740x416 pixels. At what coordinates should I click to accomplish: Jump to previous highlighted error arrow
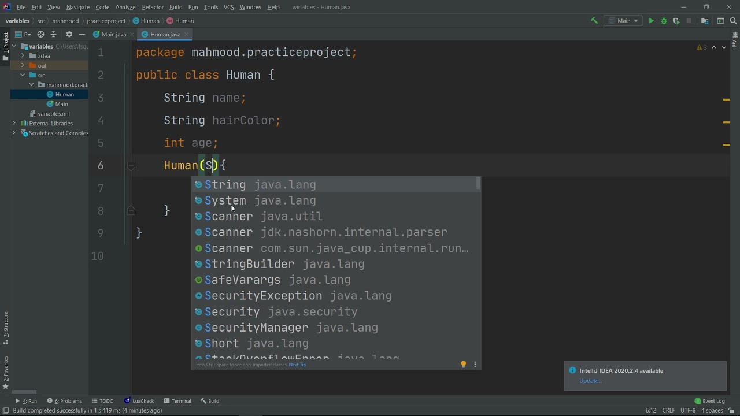click(714, 47)
